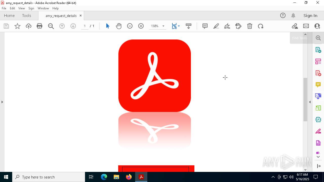Close the amy_request_details tab
This screenshot has width=324, height=182.
tap(80, 16)
